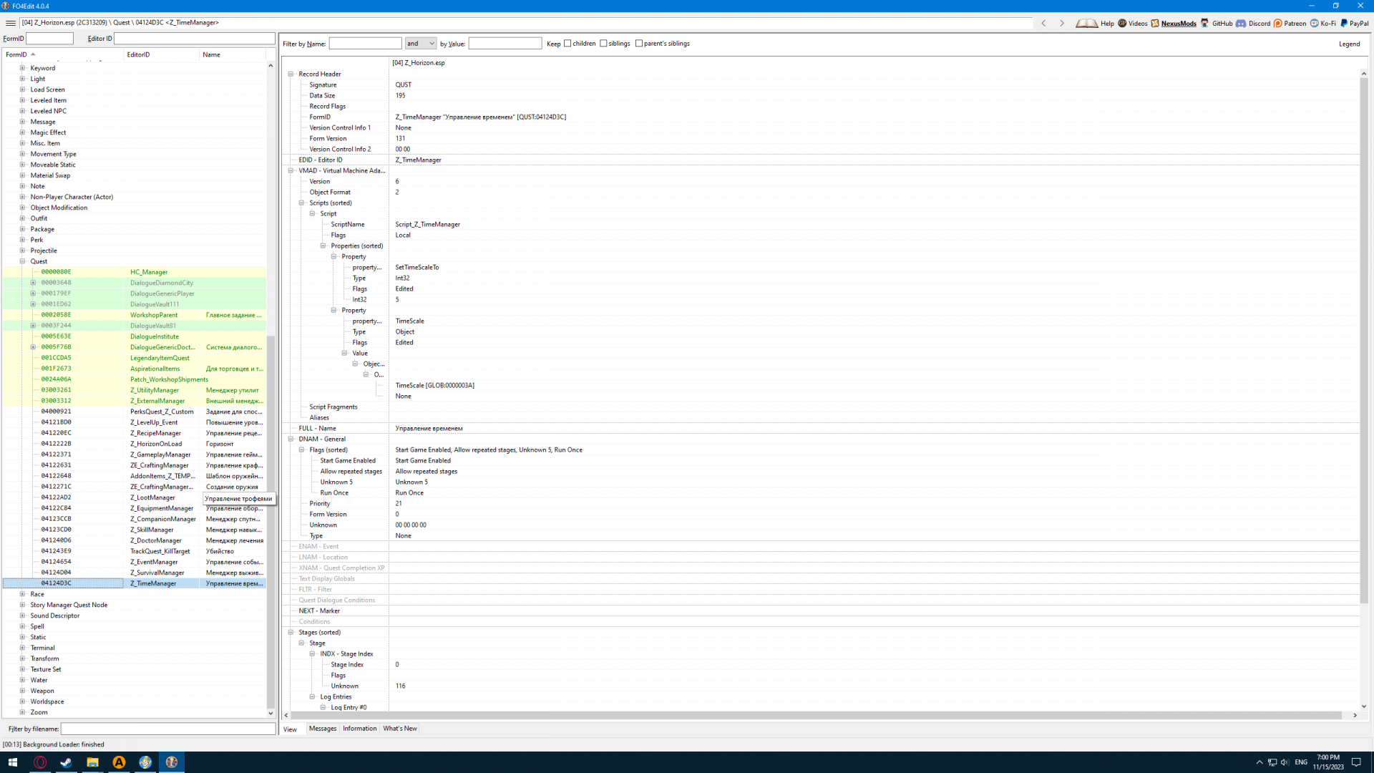Click the back navigation arrow
This screenshot has height=773, width=1374.
coord(1043,23)
